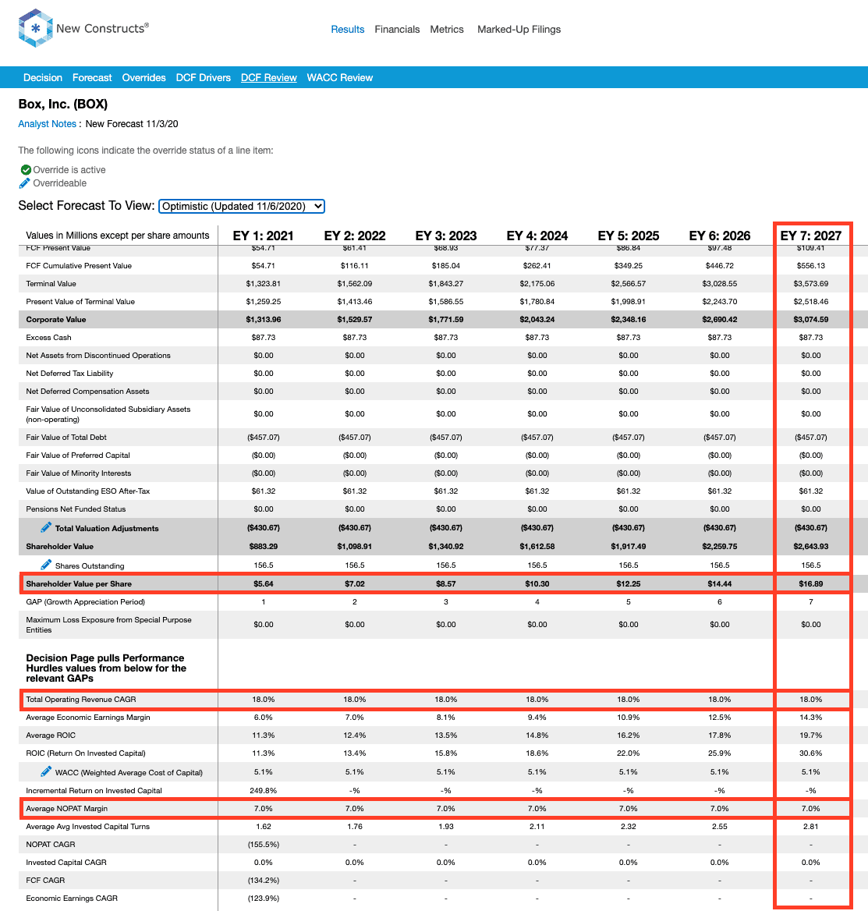The image size is (868, 911).
Task: Click the Shareholder Value per Share label
Action: click(x=79, y=583)
